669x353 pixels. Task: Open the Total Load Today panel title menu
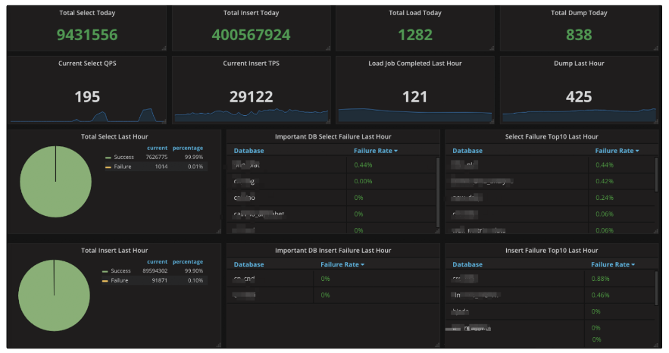(x=414, y=13)
